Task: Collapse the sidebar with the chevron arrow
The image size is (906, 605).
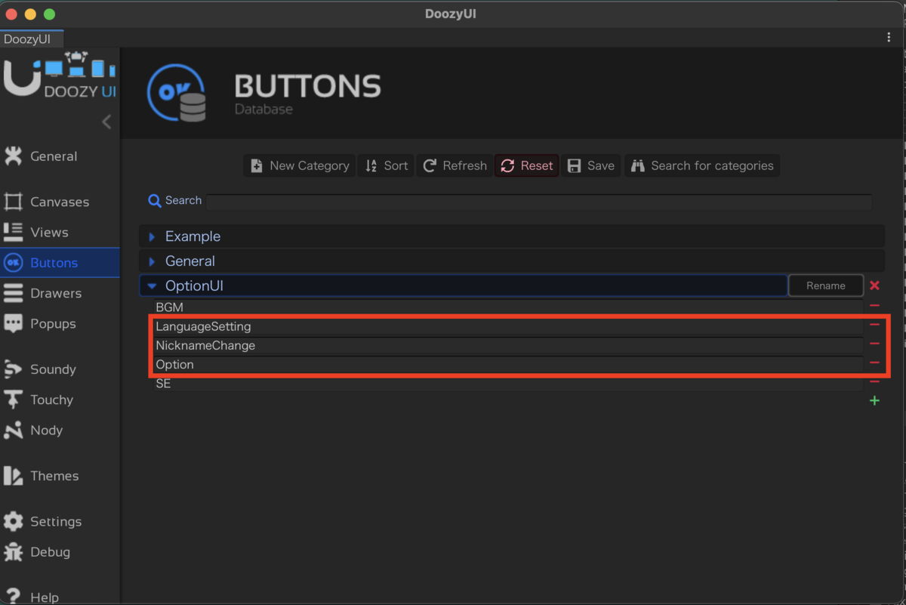Action: tap(106, 122)
